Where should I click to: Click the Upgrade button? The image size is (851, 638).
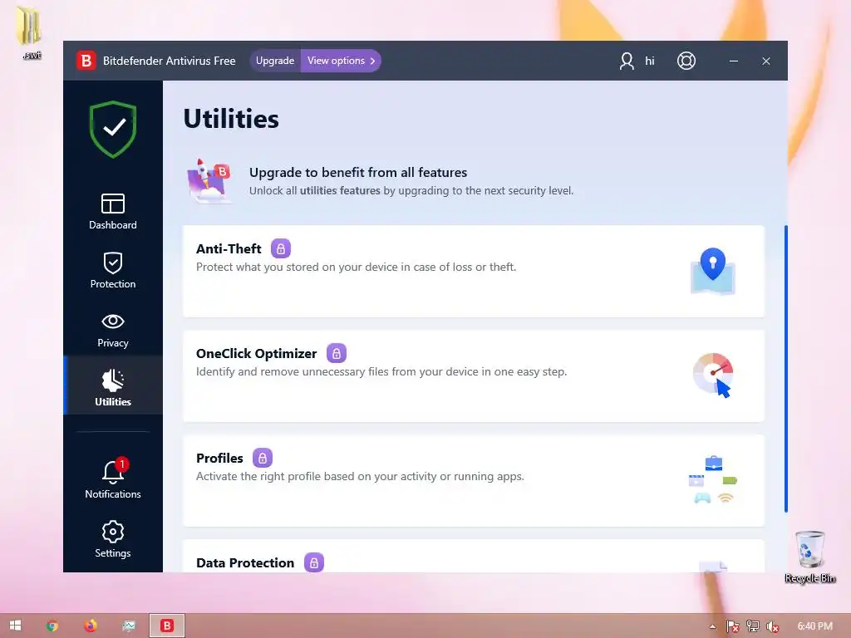pyautogui.click(x=274, y=61)
